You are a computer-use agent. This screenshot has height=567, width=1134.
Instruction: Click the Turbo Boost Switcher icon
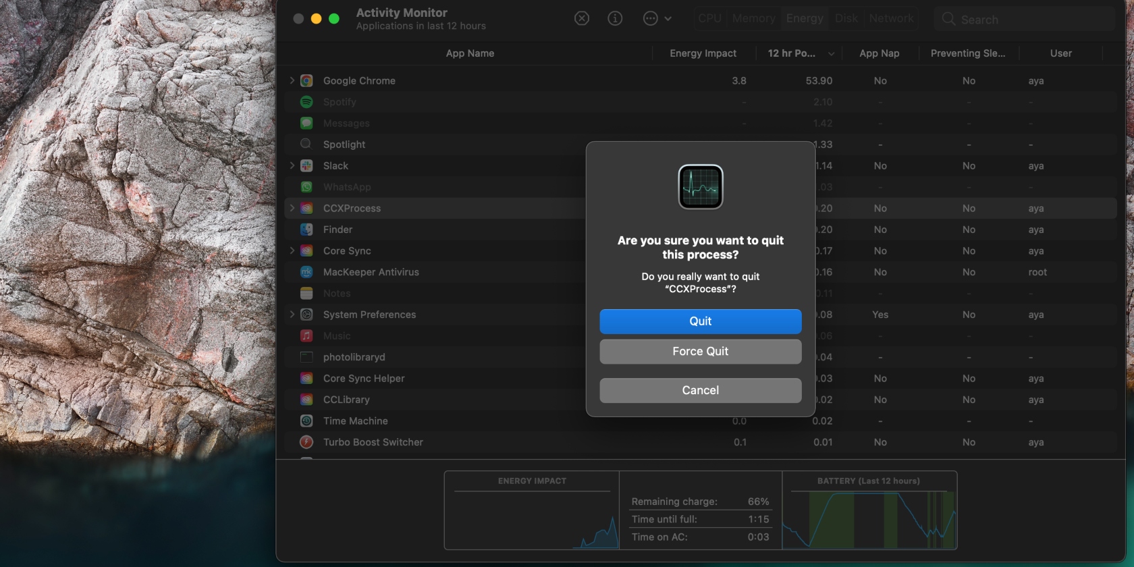(x=306, y=442)
